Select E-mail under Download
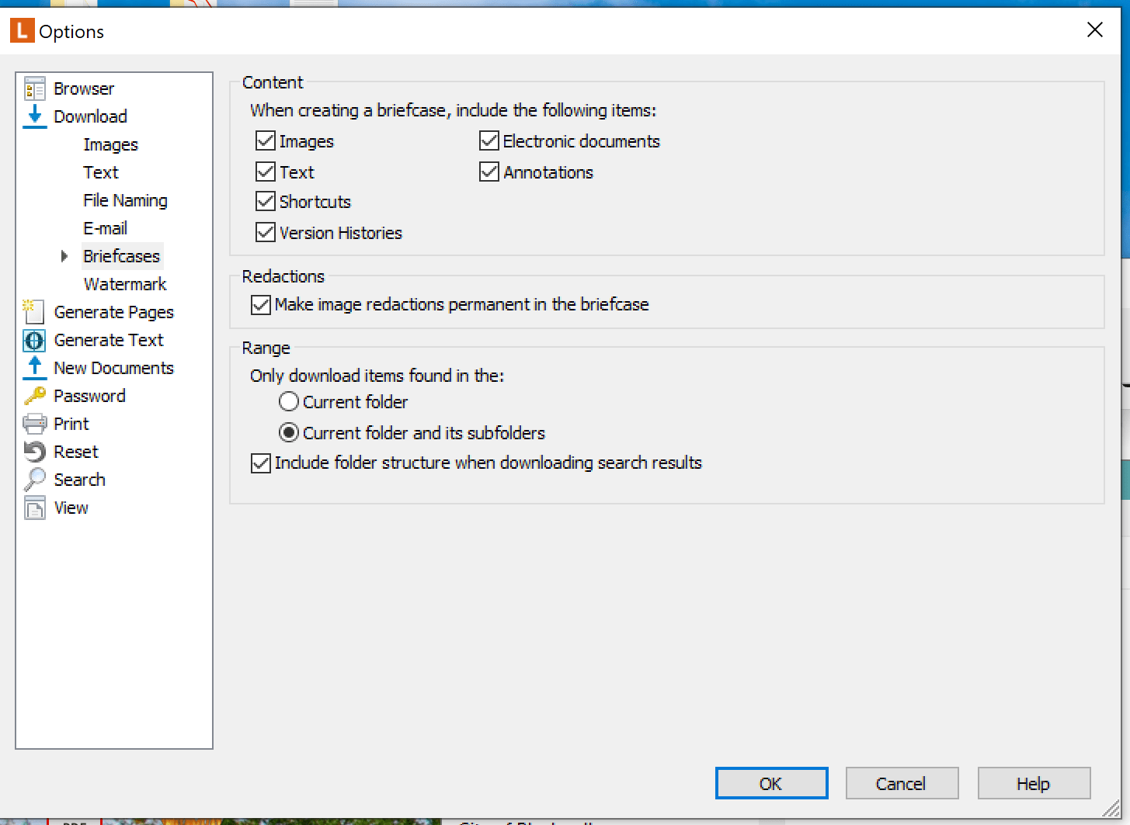 (x=105, y=227)
